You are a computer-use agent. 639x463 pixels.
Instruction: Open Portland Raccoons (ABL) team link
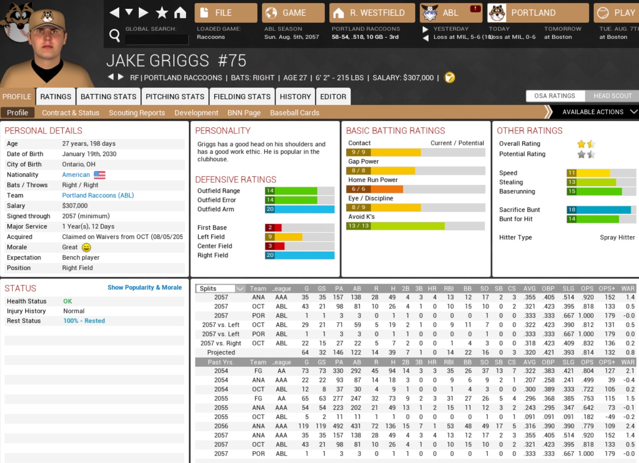[98, 195]
